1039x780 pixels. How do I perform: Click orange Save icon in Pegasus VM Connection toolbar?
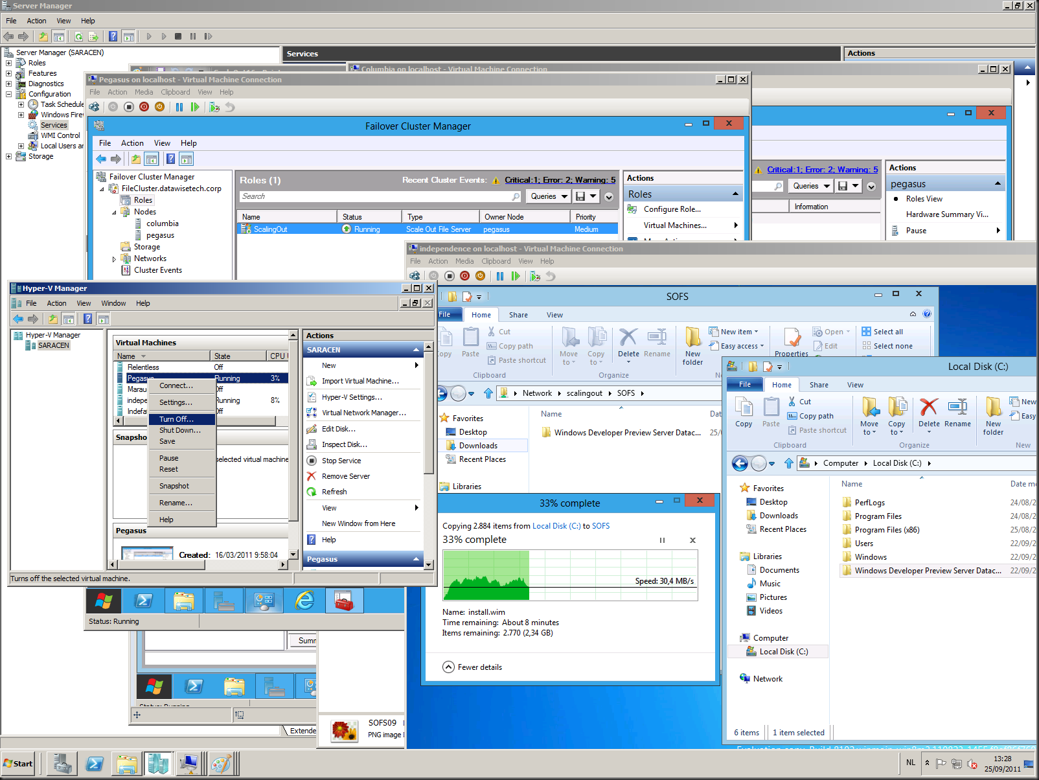159,107
